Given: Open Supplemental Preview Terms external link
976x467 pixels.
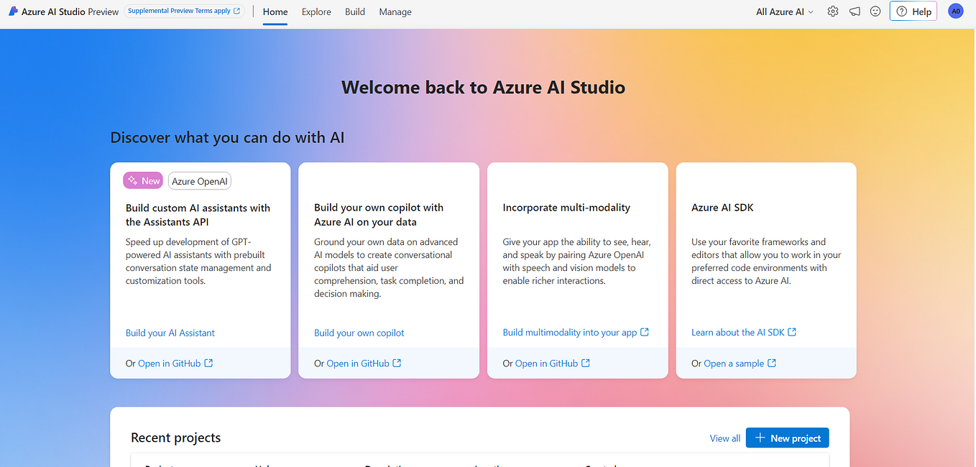Looking at the screenshot, I should (238, 11).
